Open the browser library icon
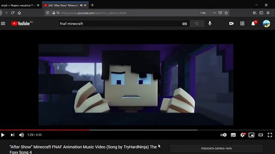275x154 pixels. tap(254, 13)
